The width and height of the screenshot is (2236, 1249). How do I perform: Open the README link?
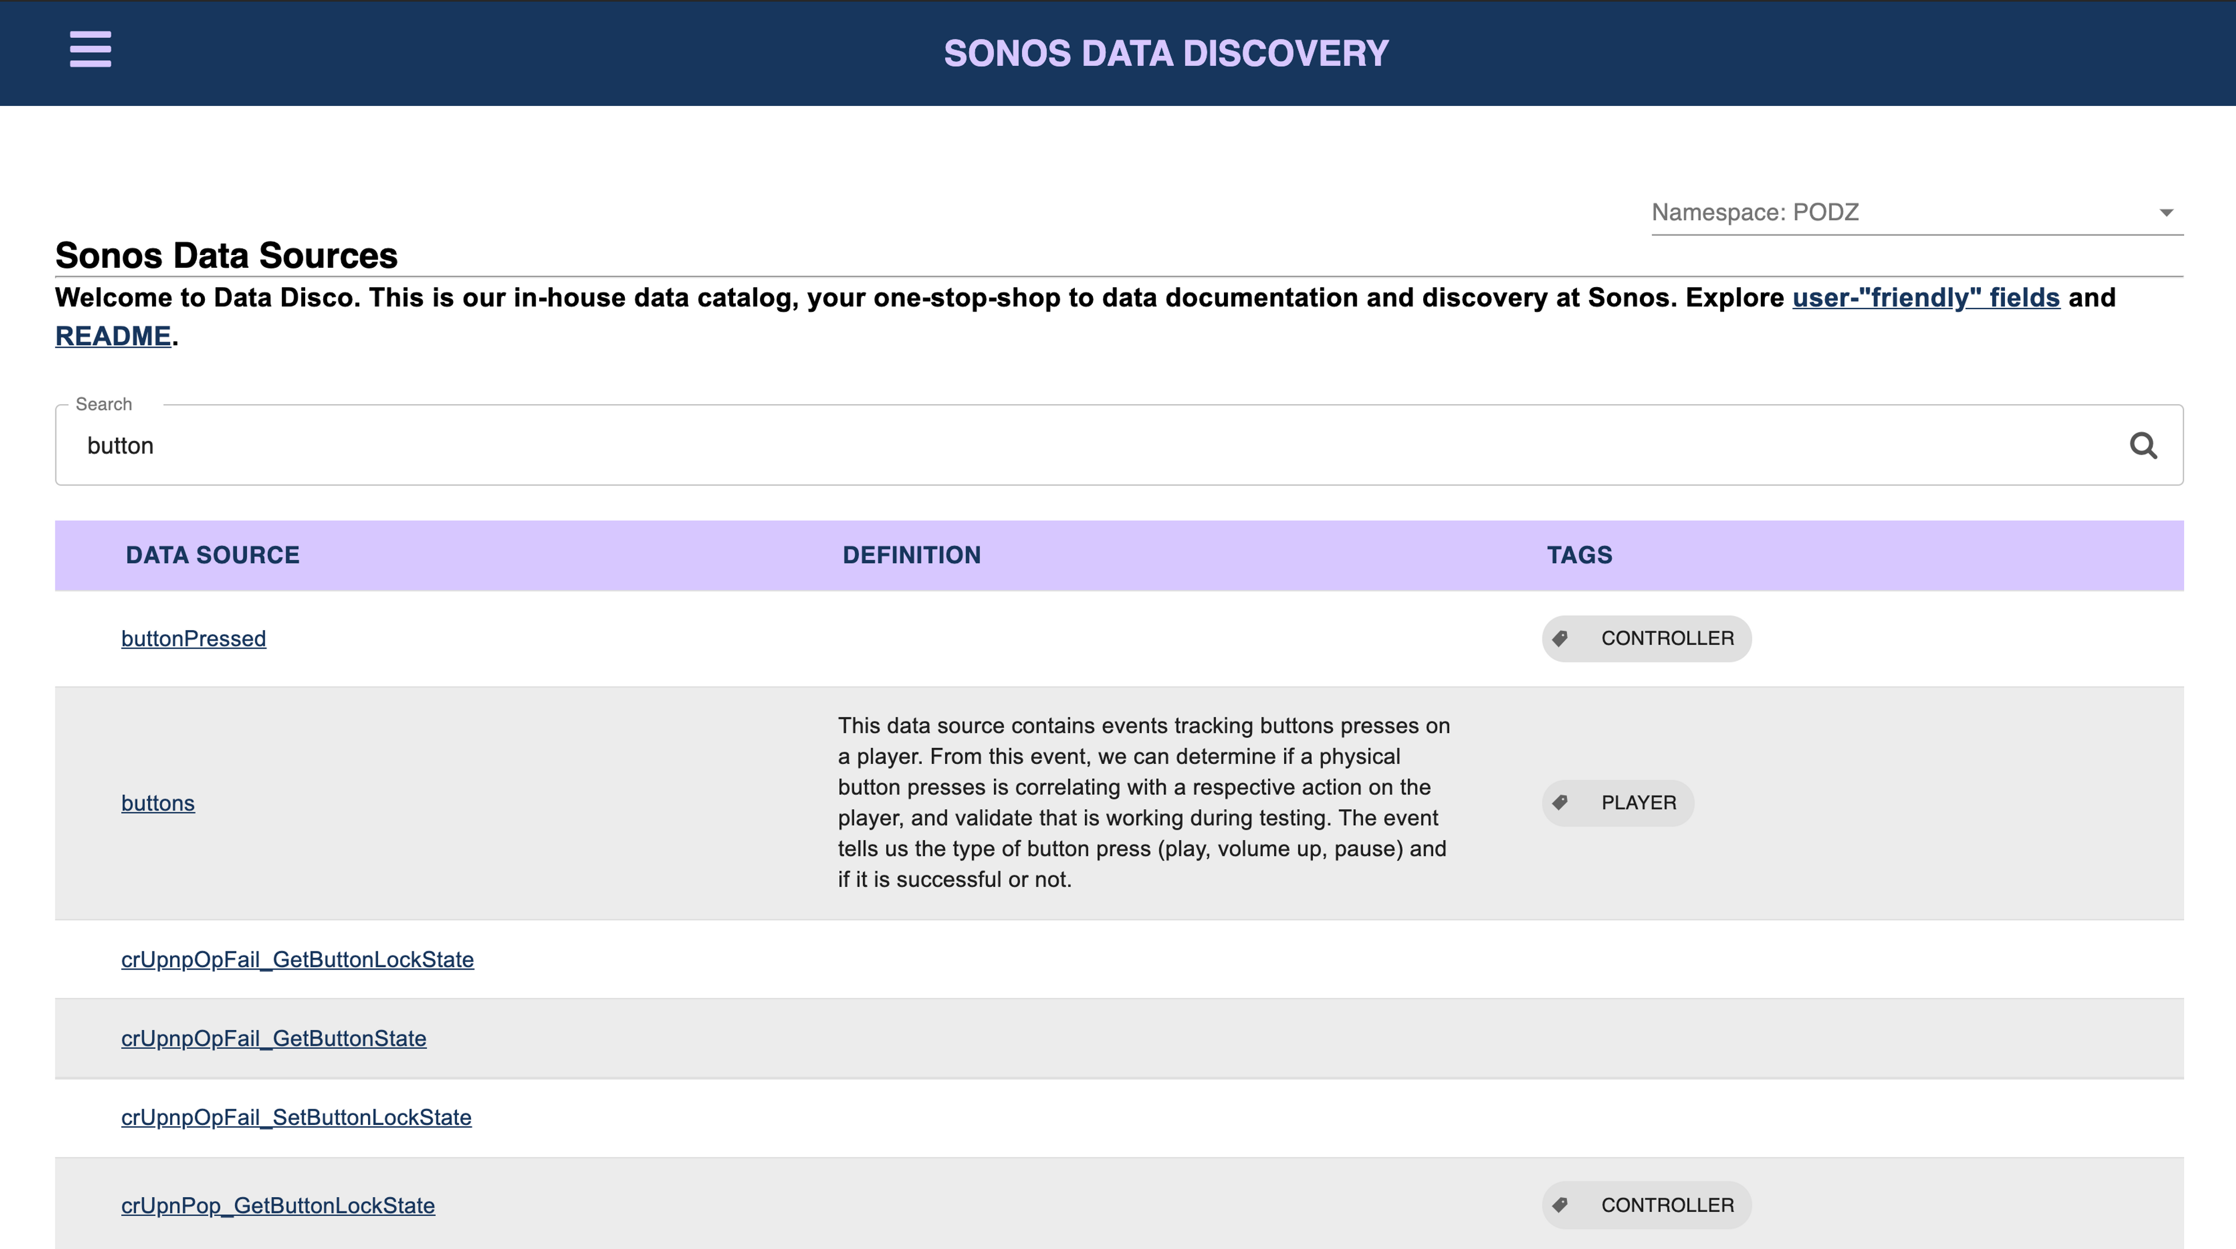[113, 336]
